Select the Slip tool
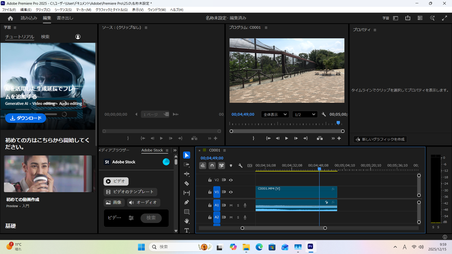 click(186, 192)
